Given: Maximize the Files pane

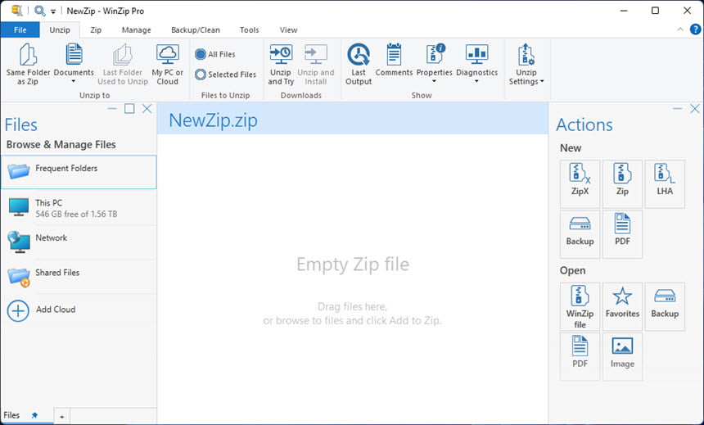Looking at the screenshot, I should 129,109.
